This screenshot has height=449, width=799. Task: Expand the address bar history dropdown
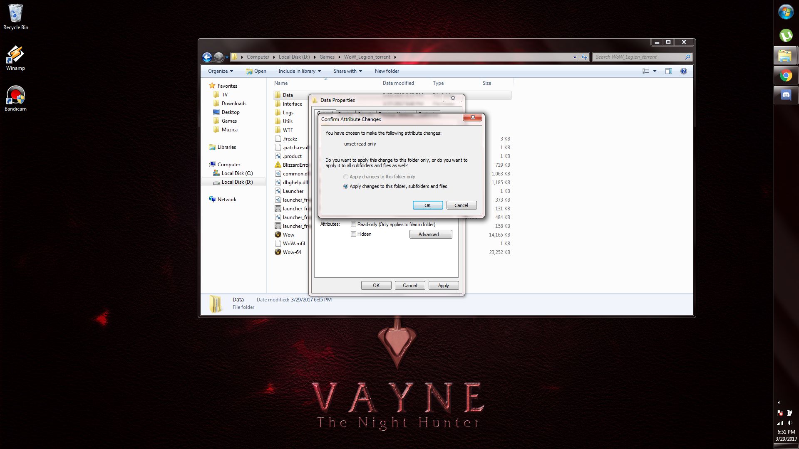pos(575,57)
